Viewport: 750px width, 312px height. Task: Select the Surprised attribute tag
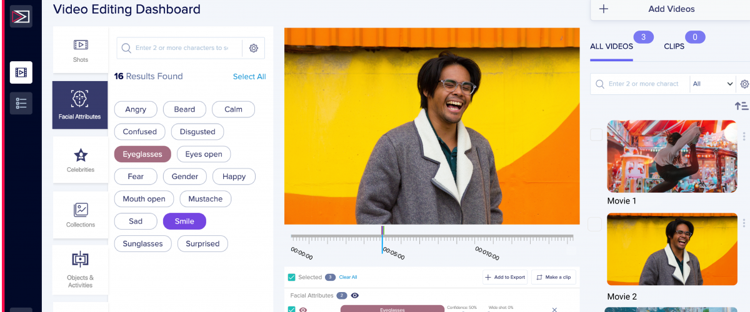(x=202, y=244)
